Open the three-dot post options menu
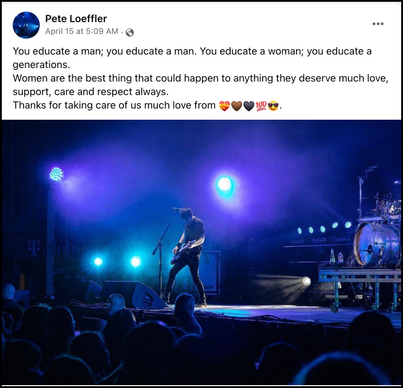The width and height of the screenshot is (403, 388). pos(378,24)
